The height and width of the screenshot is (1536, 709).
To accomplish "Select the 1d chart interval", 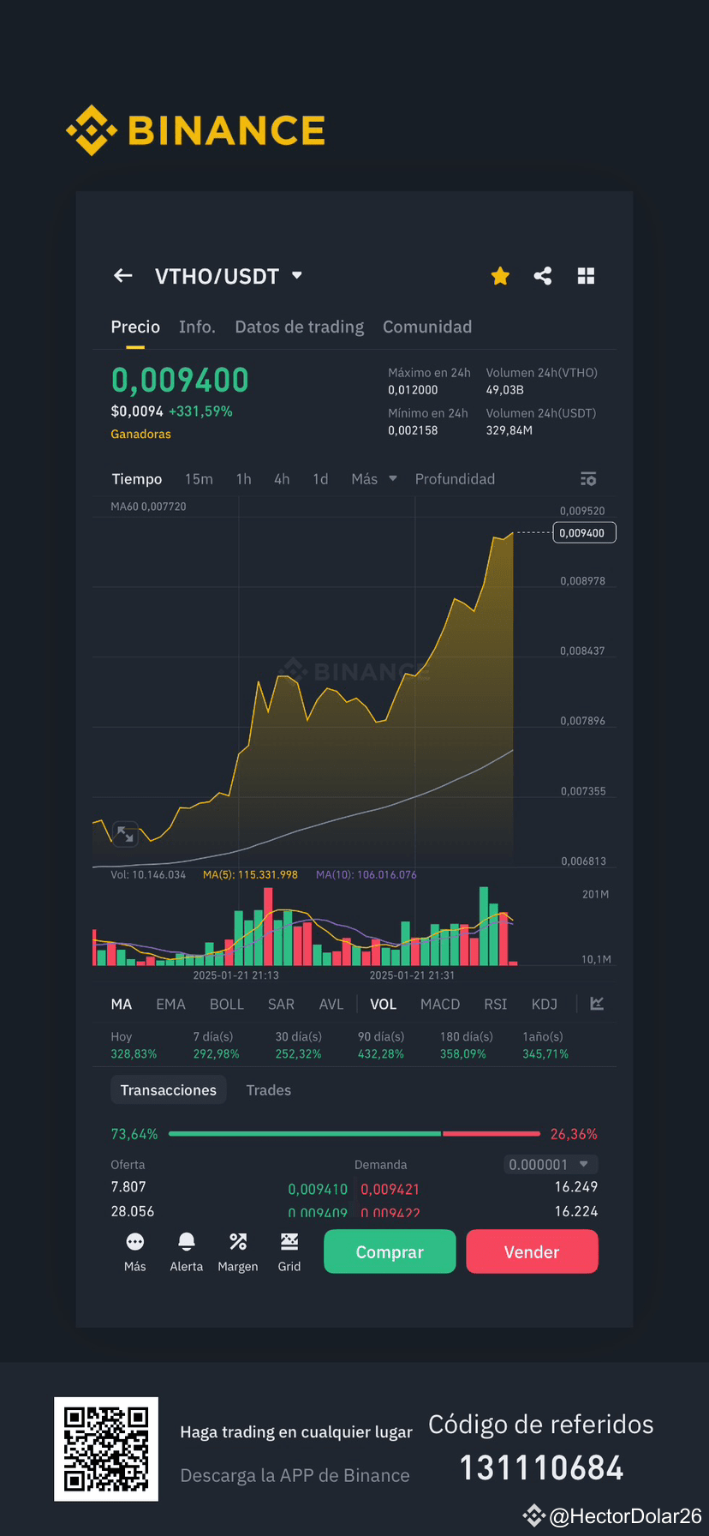I will click(320, 479).
